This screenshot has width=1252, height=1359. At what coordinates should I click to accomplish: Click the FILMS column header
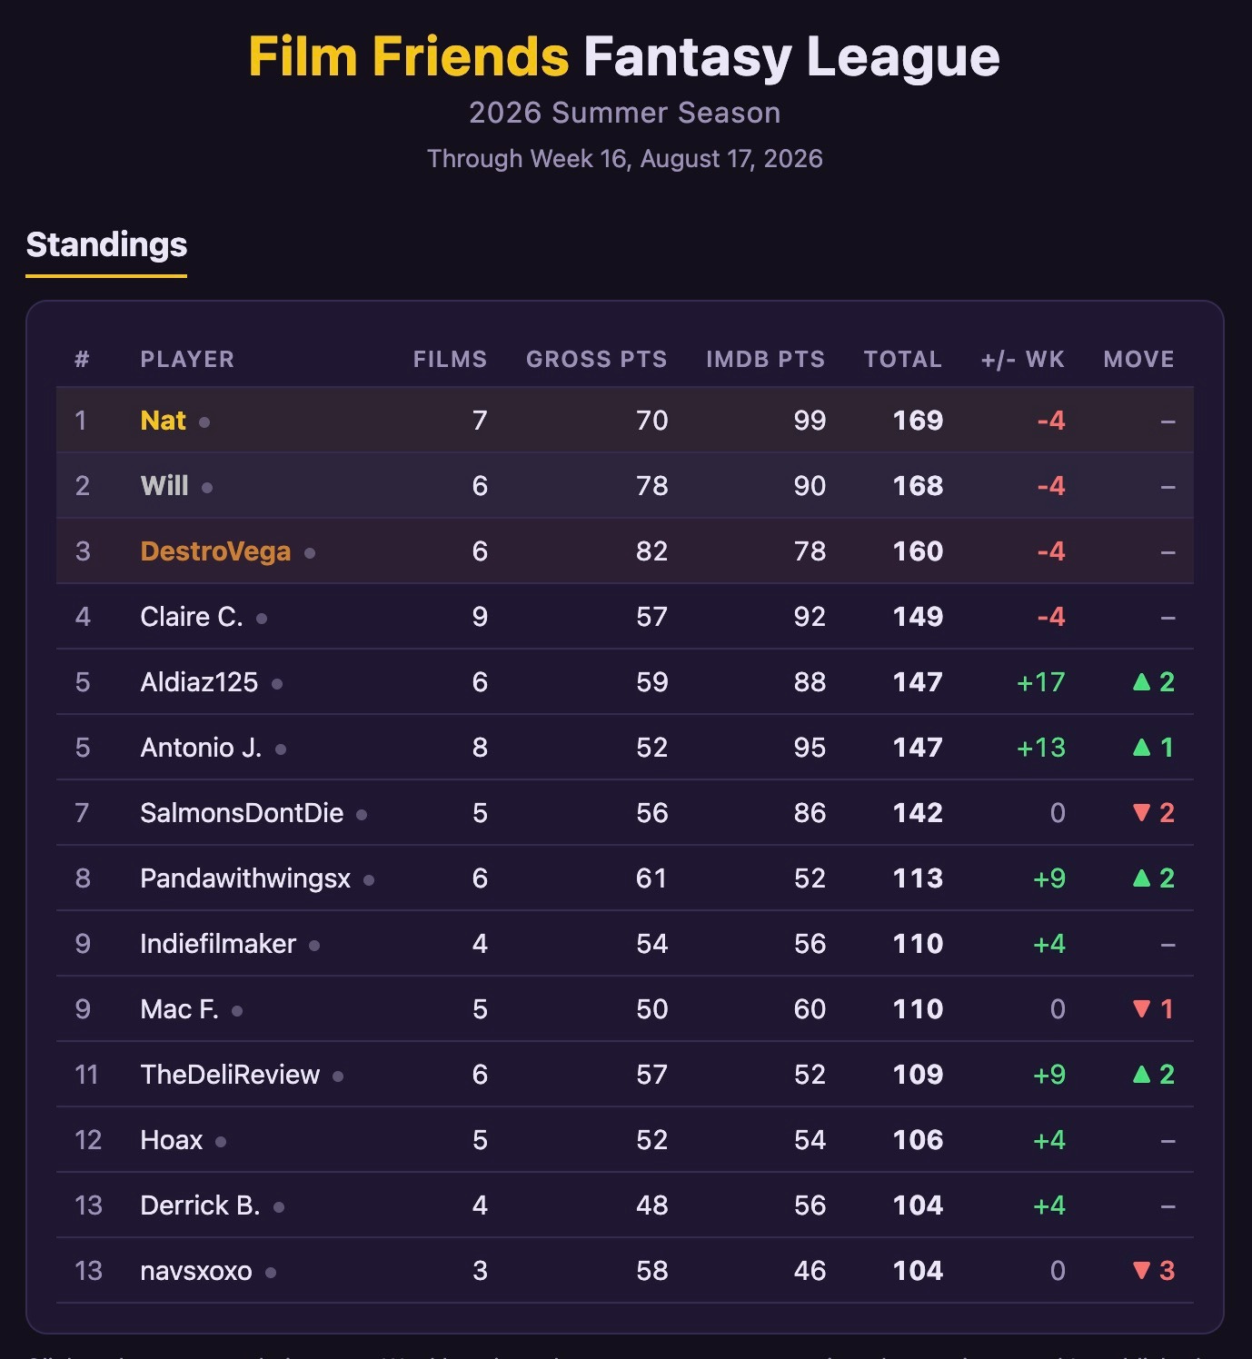coord(450,359)
